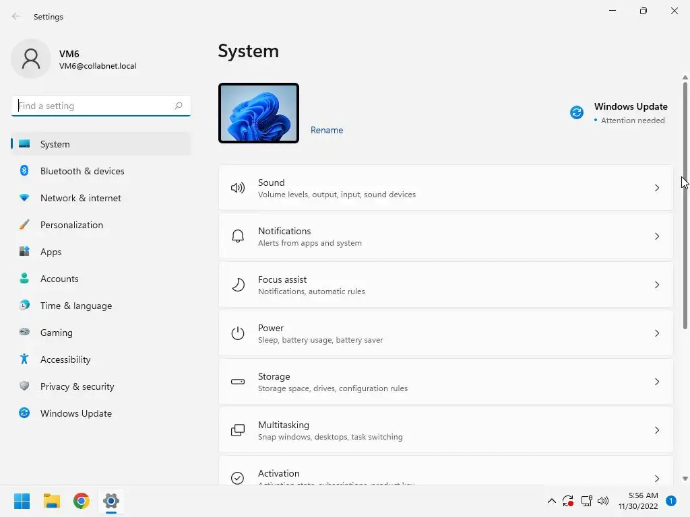Screen dimensions: 690x517
Task: Click the Windows Update sync icon at top right
Action: click(x=577, y=112)
